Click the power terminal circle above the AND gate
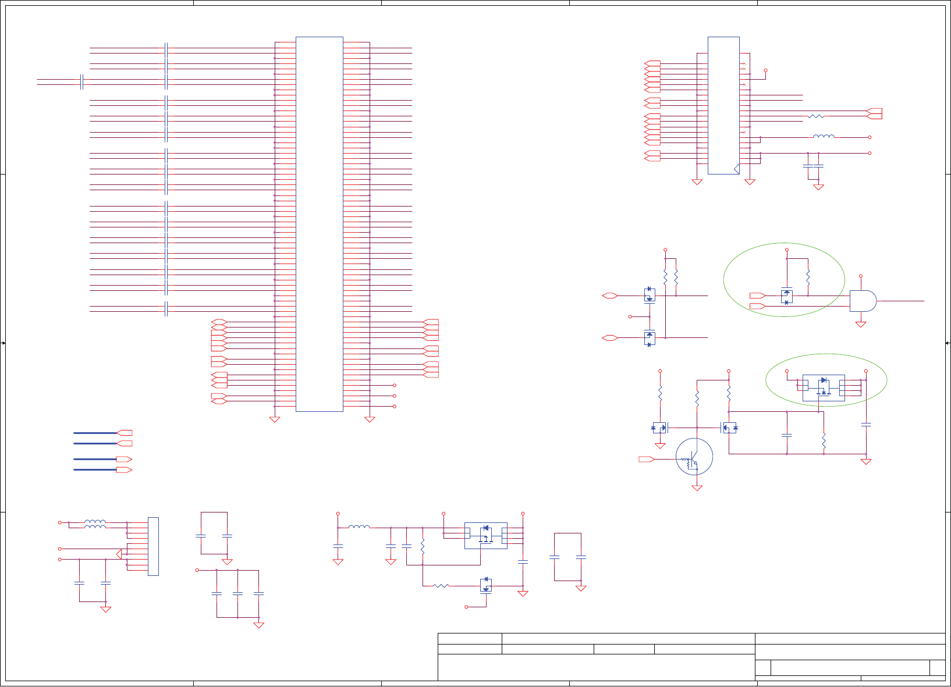The height and width of the screenshot is (687, 951). click(x=861, y=276)
